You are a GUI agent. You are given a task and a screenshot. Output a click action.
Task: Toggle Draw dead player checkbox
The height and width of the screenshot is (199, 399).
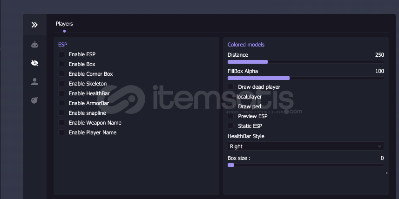coord(231,87)
